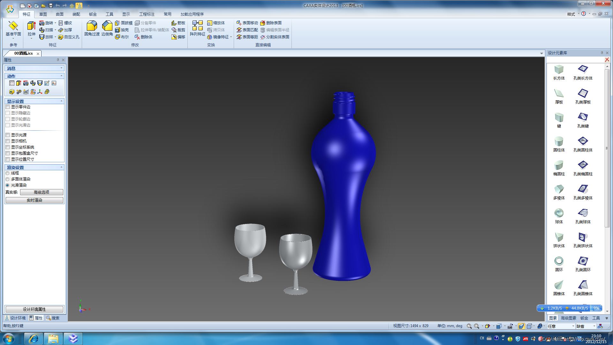Image resolution: width=613 pixels, height=345 pixels.
Task: Choose the 旋转 revolve feature tool
Action: pyautogui.click(x=46, y=23)
